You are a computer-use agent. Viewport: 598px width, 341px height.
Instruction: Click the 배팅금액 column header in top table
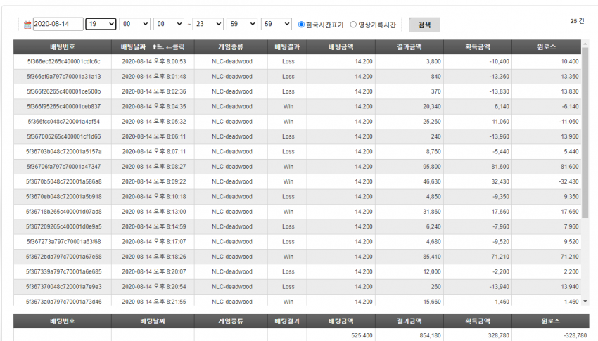[341, 47]
